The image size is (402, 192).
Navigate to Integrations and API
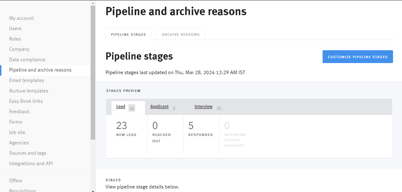point(31,164)
